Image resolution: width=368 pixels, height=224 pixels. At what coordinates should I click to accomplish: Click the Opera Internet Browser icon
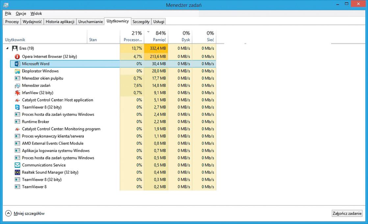coord(17,57)
